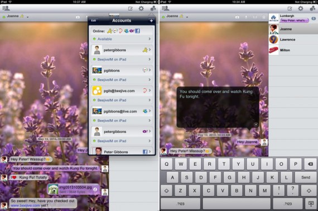This screenshot has height=211, width=318.
Task: Tap trash icon in right chat header
Action: coord(264,17)
